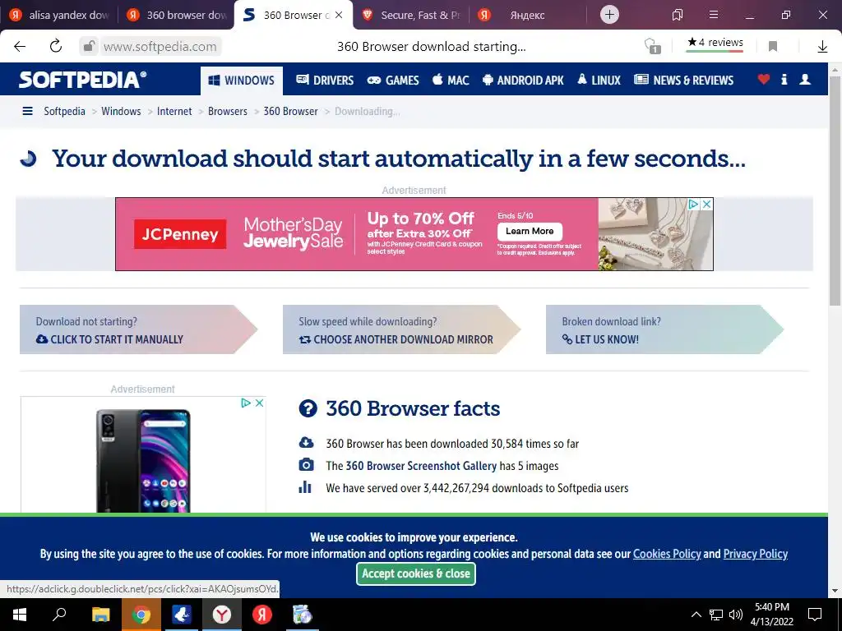
Task: Report broken link via Let Us Know
Action: click(664, 329)
